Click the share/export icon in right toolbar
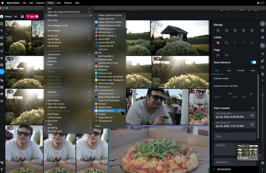 pos(263,31)
